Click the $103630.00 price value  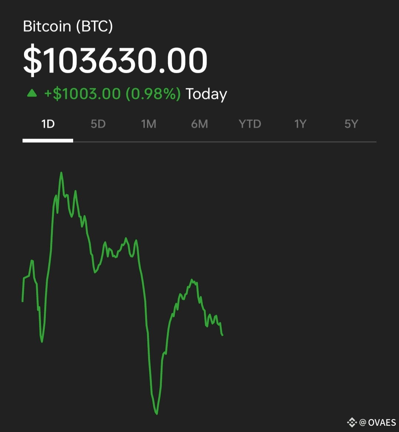[x=115, y=60]
